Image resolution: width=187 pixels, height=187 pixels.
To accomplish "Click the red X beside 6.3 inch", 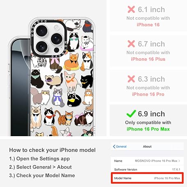I will 131,79.
